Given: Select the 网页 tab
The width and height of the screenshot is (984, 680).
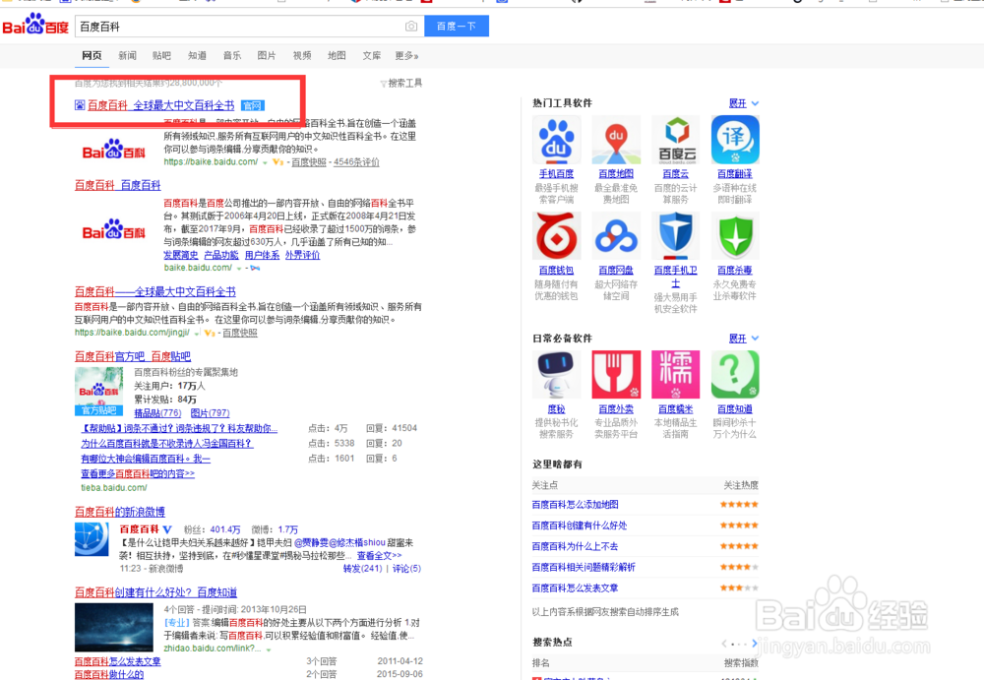Looking at the screenshot, I should point(92,56).
